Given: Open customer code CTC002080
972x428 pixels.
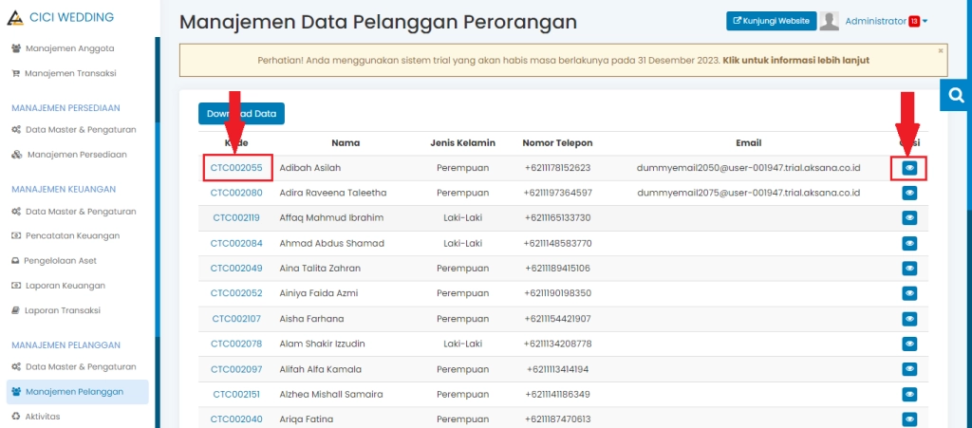Looking at the screenshot, I should pyautogui.click(x=236, y=193).
